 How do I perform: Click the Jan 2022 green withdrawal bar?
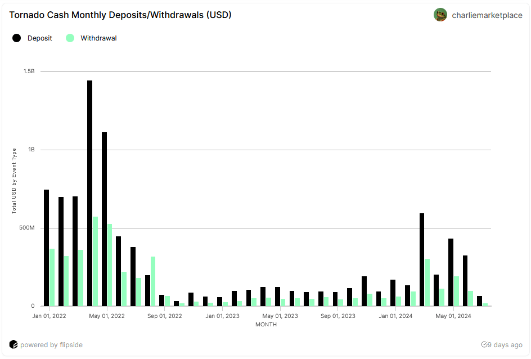tap(52, 277)
